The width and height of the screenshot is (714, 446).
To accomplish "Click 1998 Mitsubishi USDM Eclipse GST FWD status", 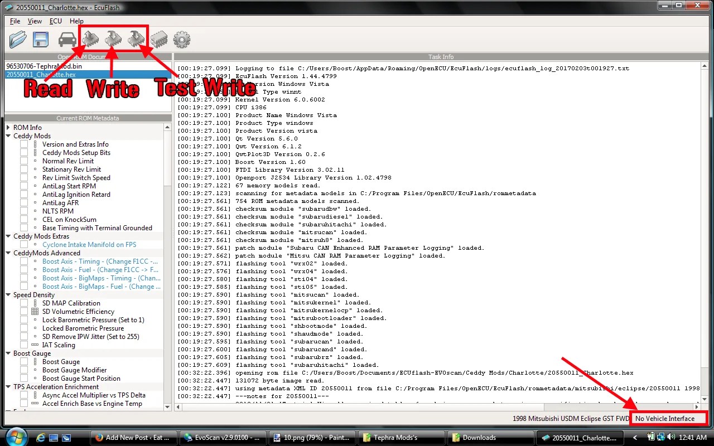I will click(571, 418).
